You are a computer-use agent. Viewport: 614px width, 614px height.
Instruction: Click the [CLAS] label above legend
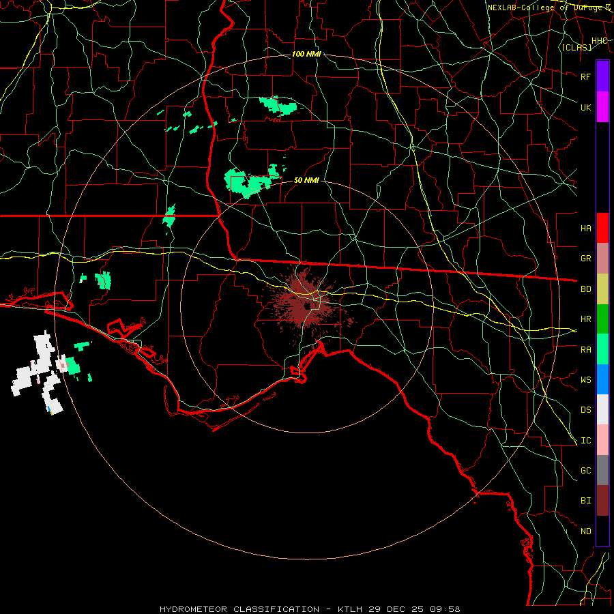(x=576, y=47)
